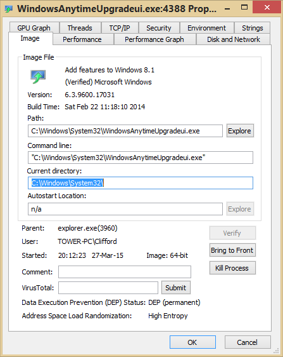
Task: Click Explore next to the Path field
Action: coord(240,131)
